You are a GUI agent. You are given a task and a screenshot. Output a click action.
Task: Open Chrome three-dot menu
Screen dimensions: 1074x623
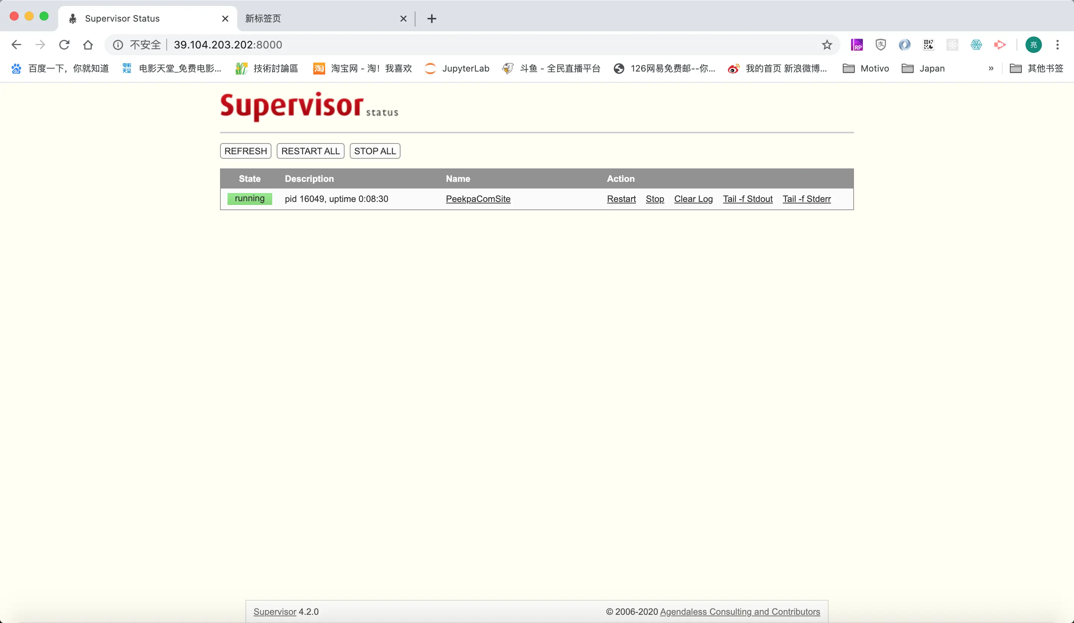tap(1057, 45)
